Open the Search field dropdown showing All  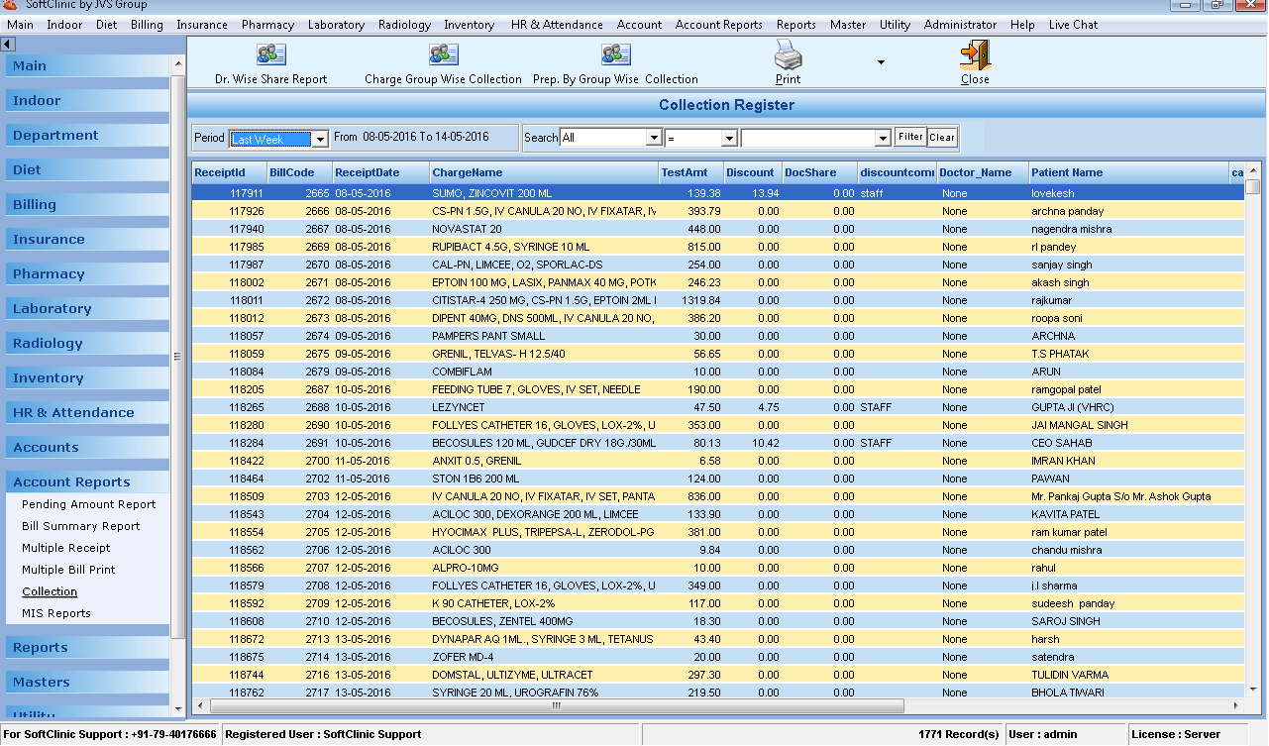[654, 139]
